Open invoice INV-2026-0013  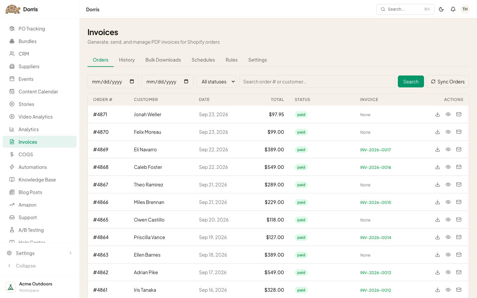375,273
